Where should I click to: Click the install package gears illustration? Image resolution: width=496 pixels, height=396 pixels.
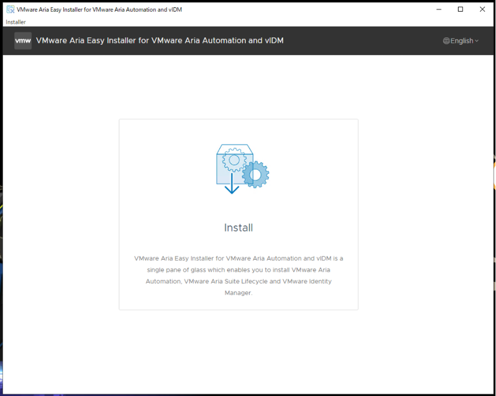243,169
